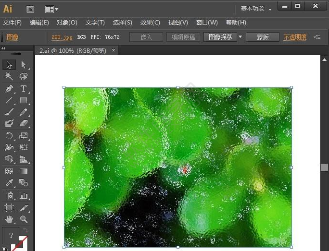Select the Artboard tool

[x=9, y=208]
